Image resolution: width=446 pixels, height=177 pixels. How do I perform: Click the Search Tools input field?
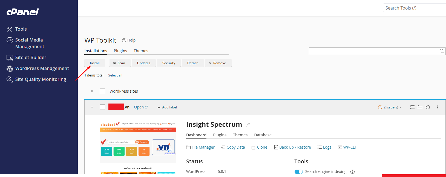(414, 8)
